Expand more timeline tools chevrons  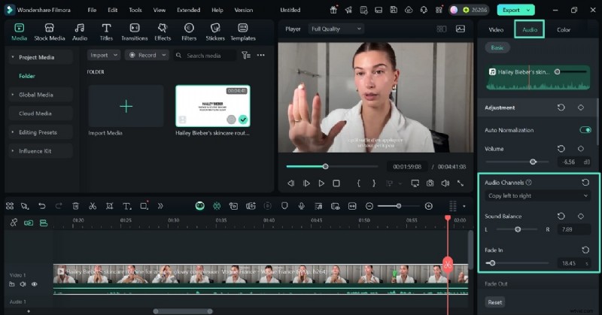[160, 207]
